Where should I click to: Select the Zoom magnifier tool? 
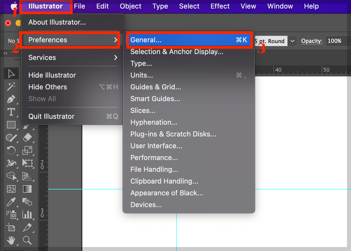pyautogui.click(x=27, y=240)
